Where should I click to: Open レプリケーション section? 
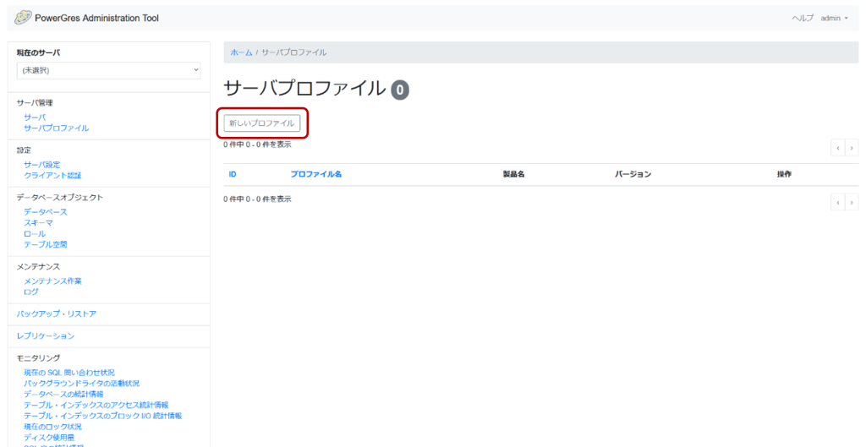coord(46,336)
